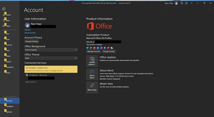Viewport: 214px width, 117px height.
Task: Click the OneDrive globe icon
Action: [x=27, y=75]
